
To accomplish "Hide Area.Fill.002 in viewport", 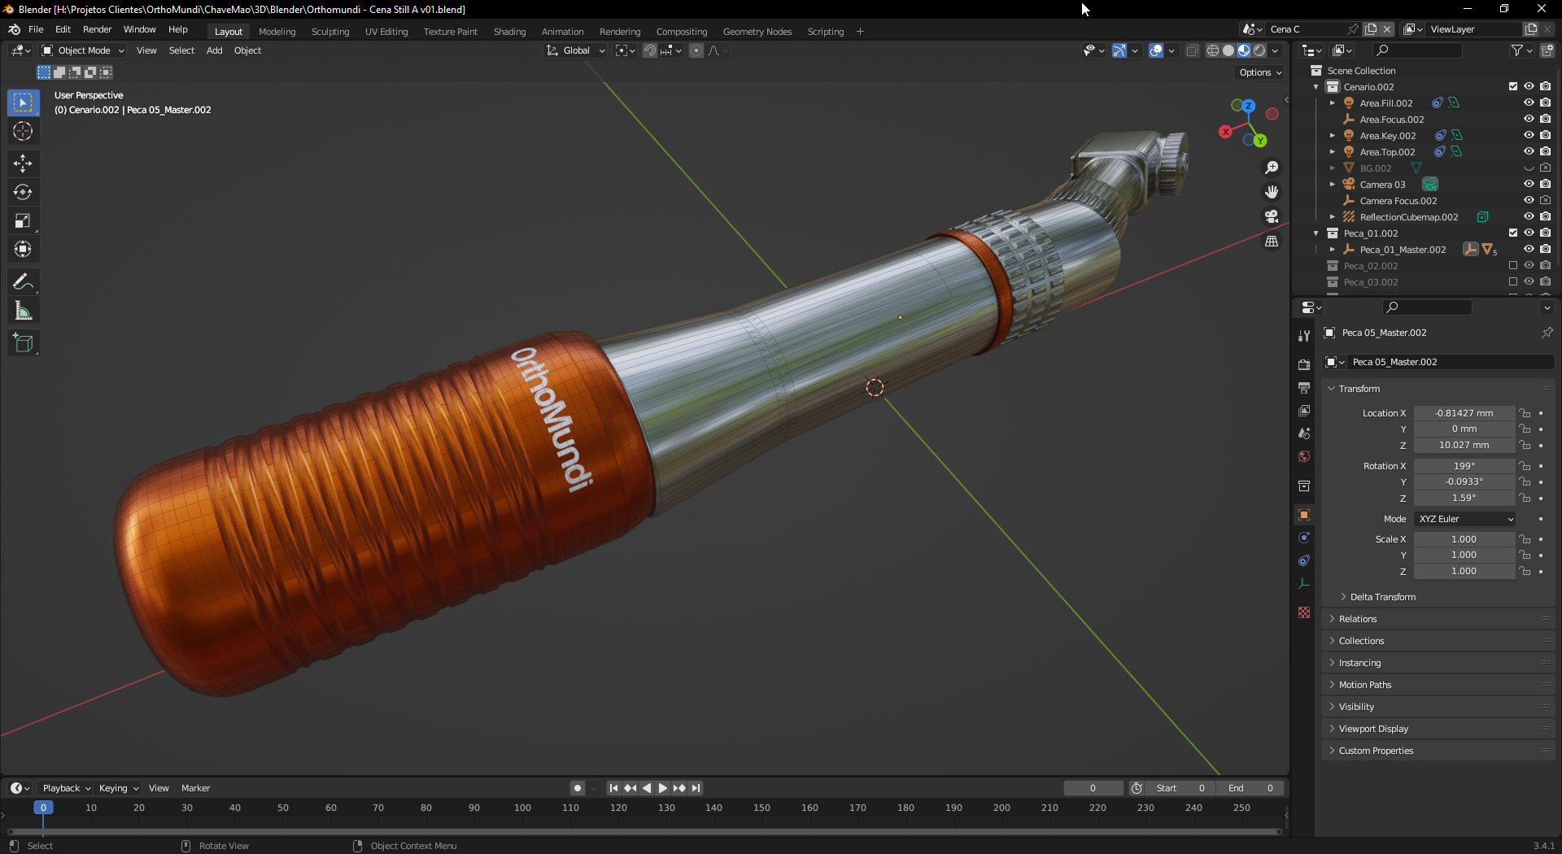I will click(1529, 102).
